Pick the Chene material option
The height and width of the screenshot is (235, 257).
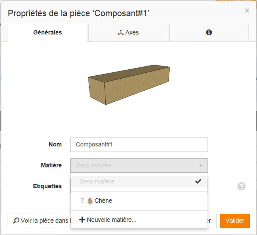[103, 201]
